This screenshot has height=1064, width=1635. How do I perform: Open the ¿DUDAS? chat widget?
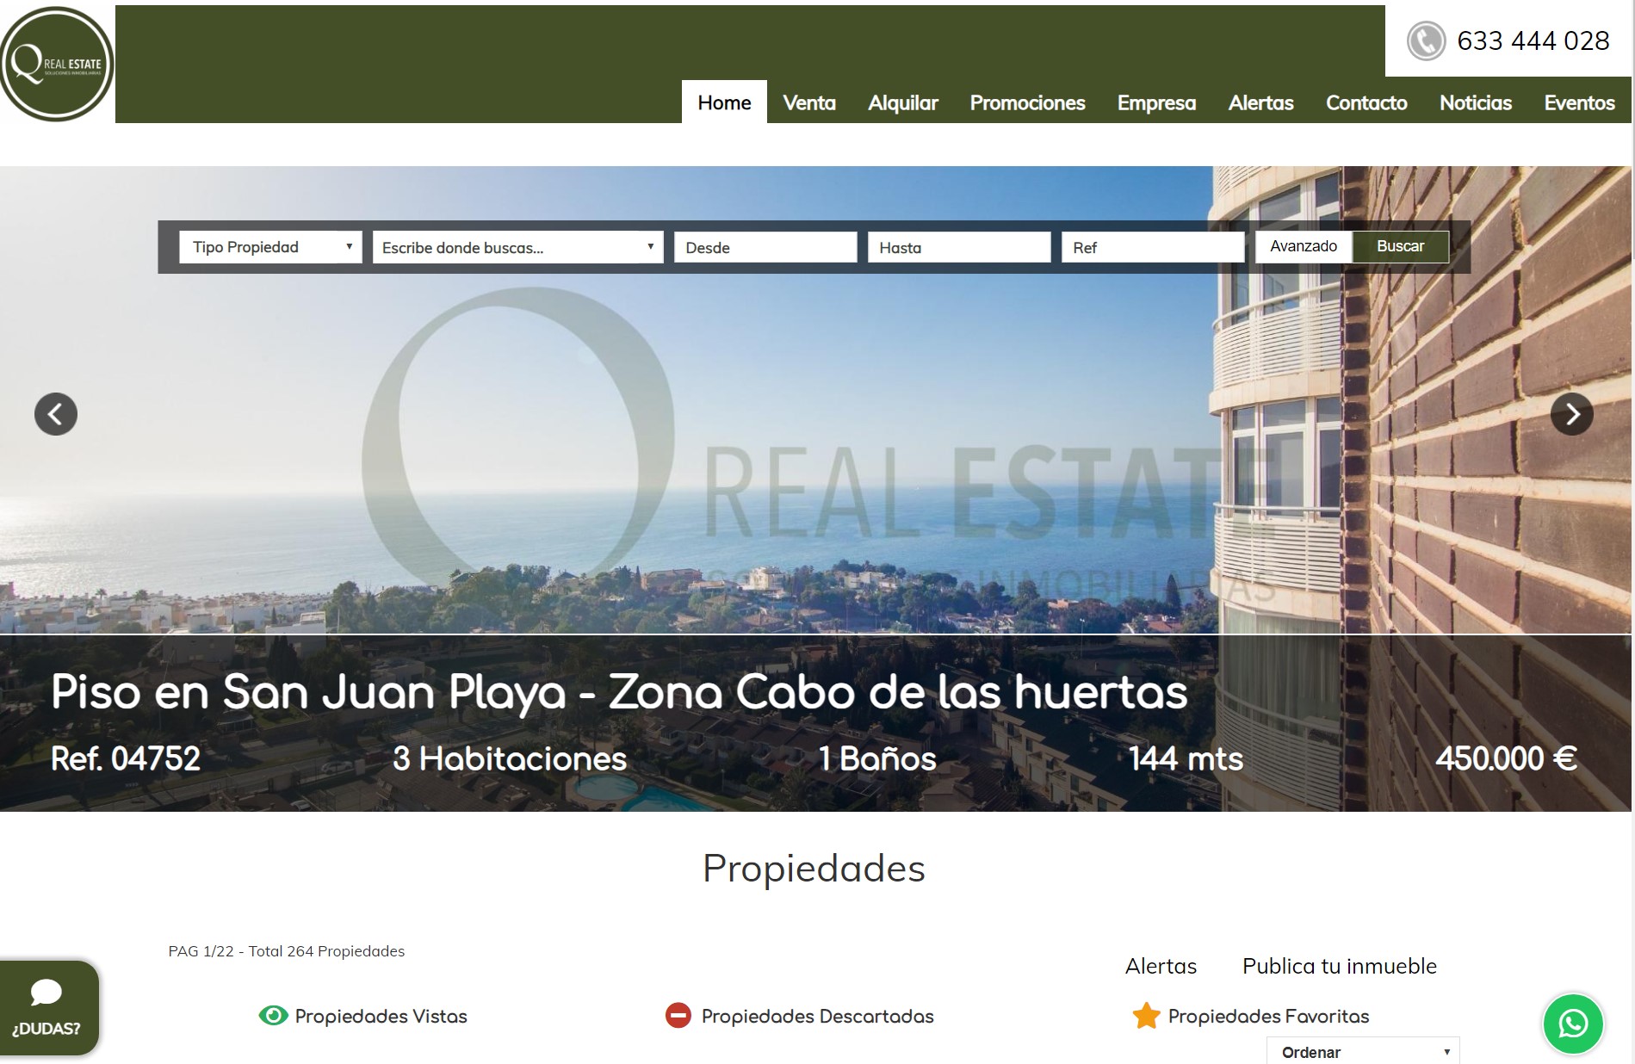click(x=48, y=1007)
